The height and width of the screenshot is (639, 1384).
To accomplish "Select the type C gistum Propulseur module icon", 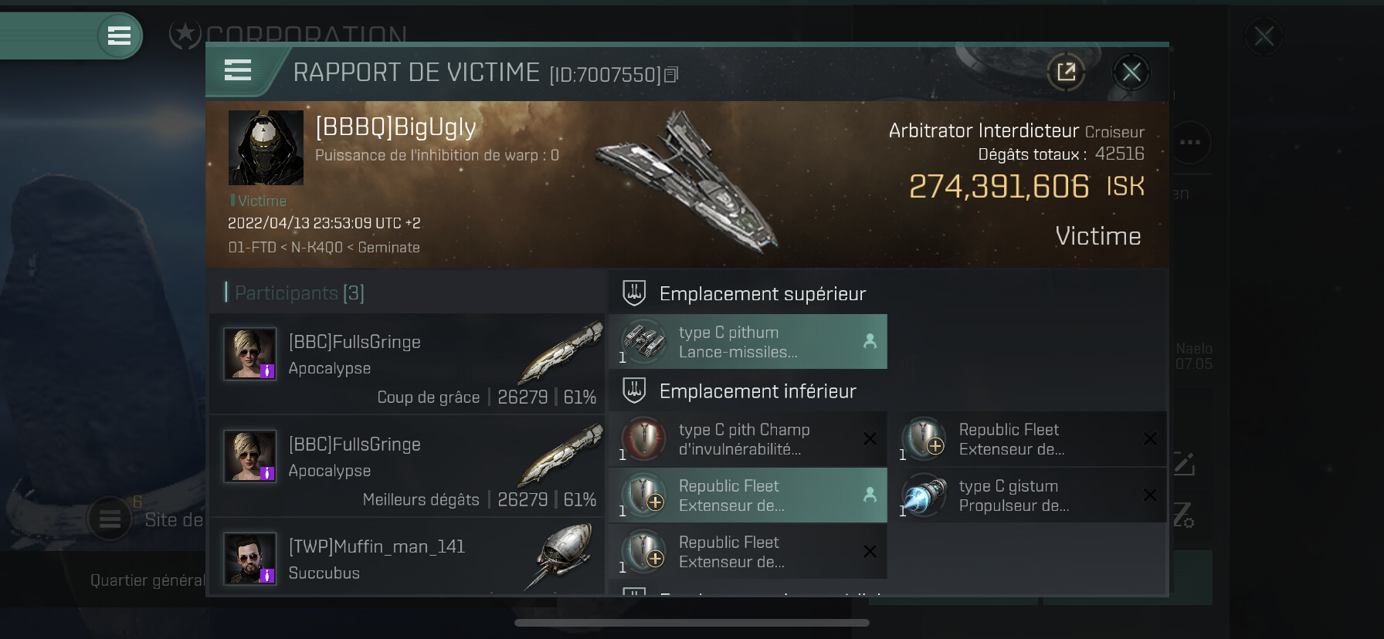I will (924, 495).
